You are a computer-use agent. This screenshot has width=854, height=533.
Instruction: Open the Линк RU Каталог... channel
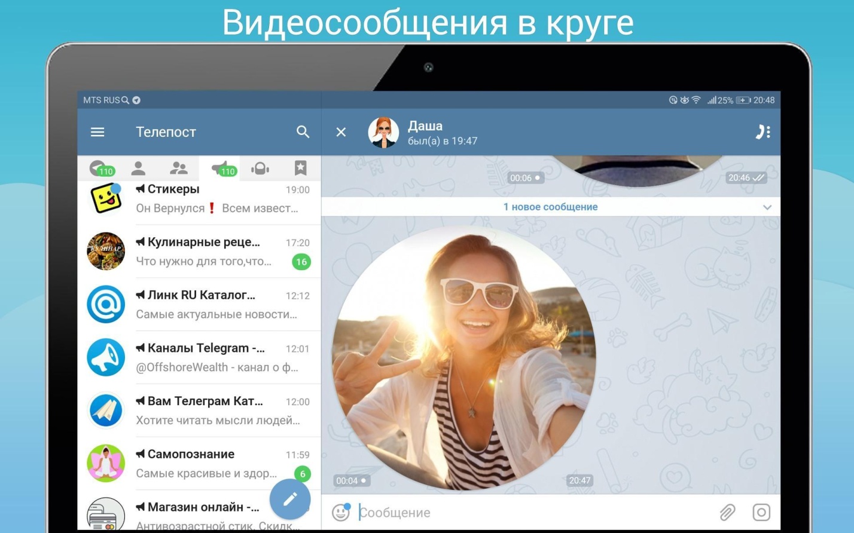tap(199, 304)
